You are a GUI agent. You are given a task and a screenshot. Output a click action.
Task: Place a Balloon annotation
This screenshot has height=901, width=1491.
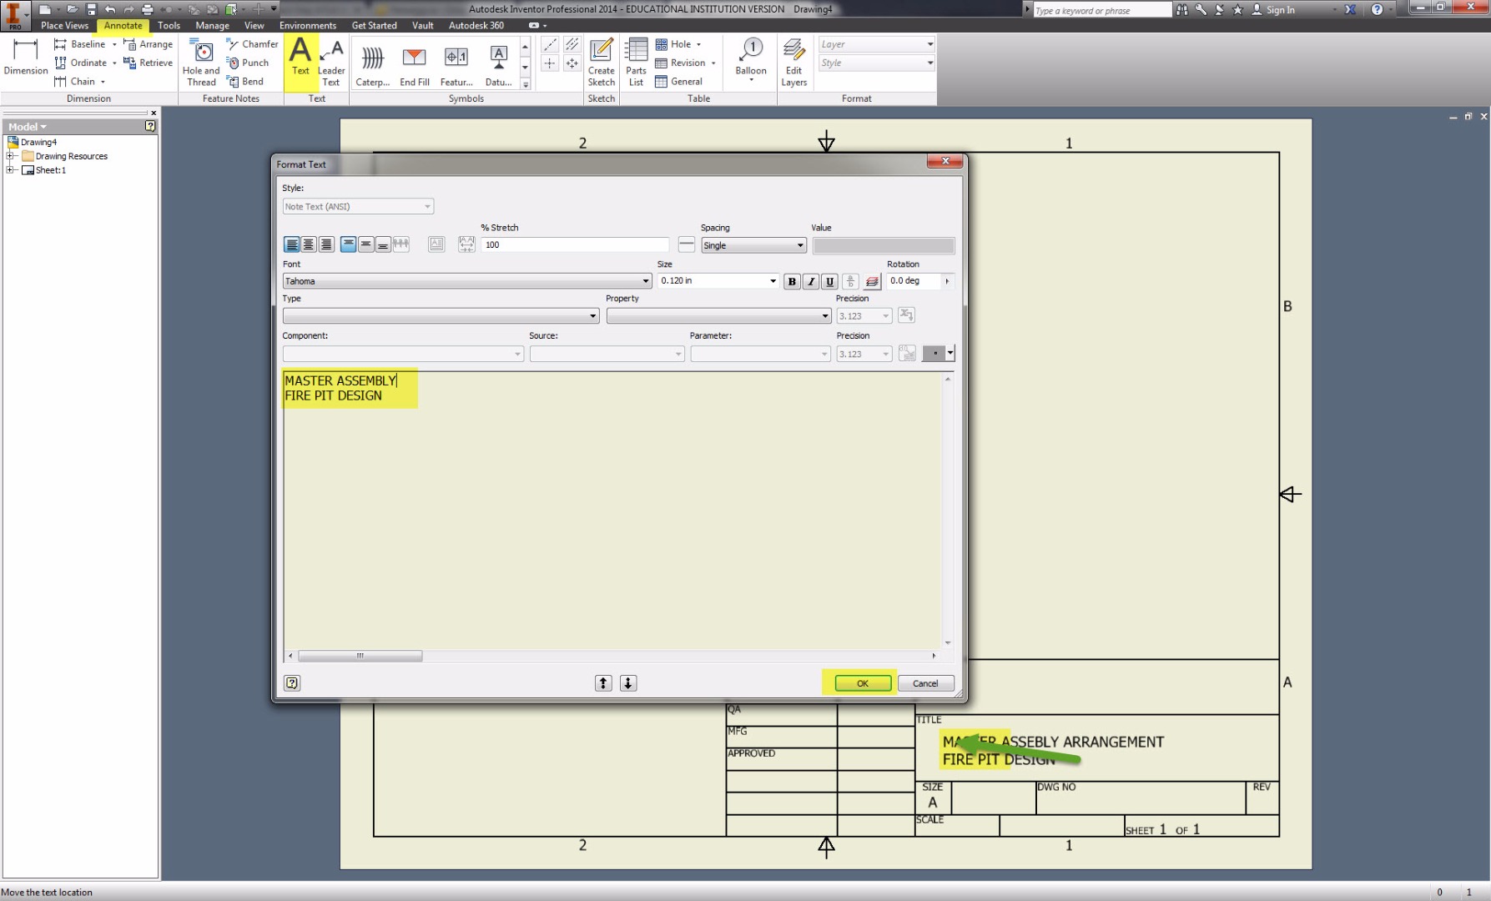point(751,58)
